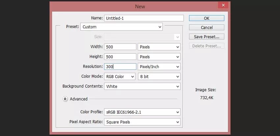
Task: Open the Height units dropdown
Action: click(x=159, y=57)
